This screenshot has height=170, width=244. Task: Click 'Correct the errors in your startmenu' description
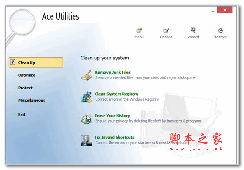click(142, 143)
